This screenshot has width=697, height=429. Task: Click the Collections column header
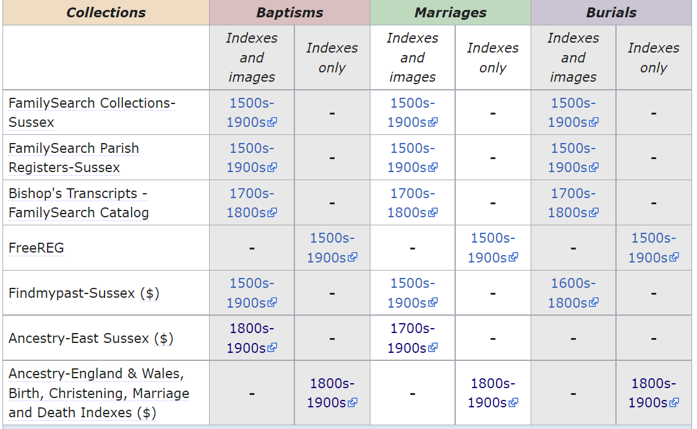coord(106,12)
